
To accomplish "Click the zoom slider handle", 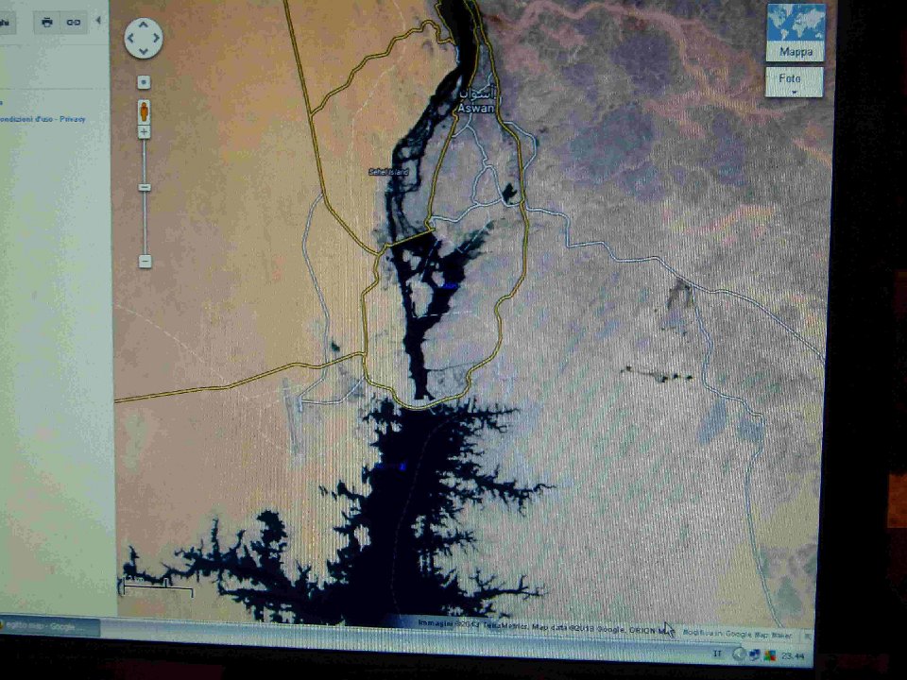I will pos(145,188).
